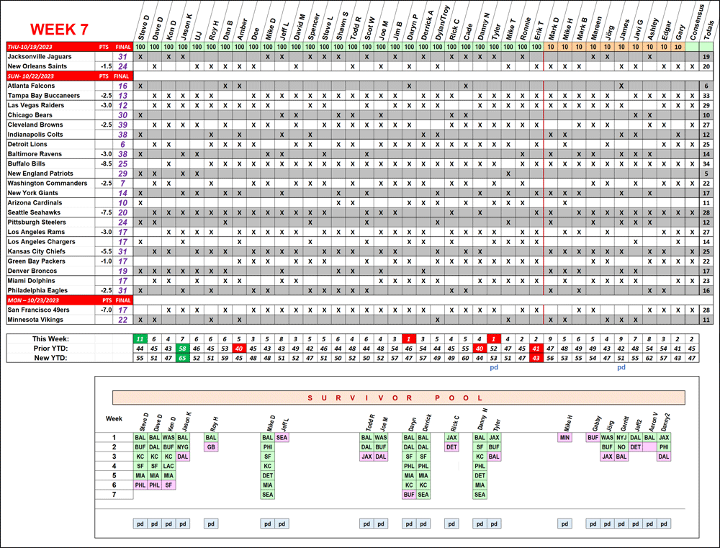Click the green This Week score 11

tap(140, 338)
